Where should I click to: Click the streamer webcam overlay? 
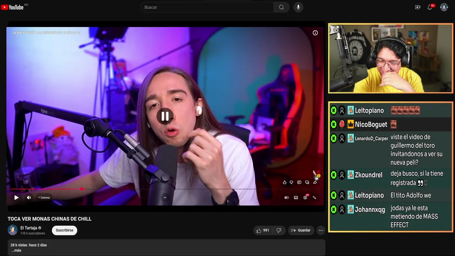(390, 58)
